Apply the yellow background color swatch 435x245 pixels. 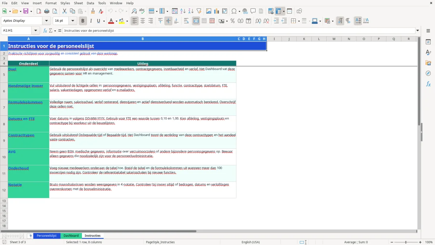point(122,21)
